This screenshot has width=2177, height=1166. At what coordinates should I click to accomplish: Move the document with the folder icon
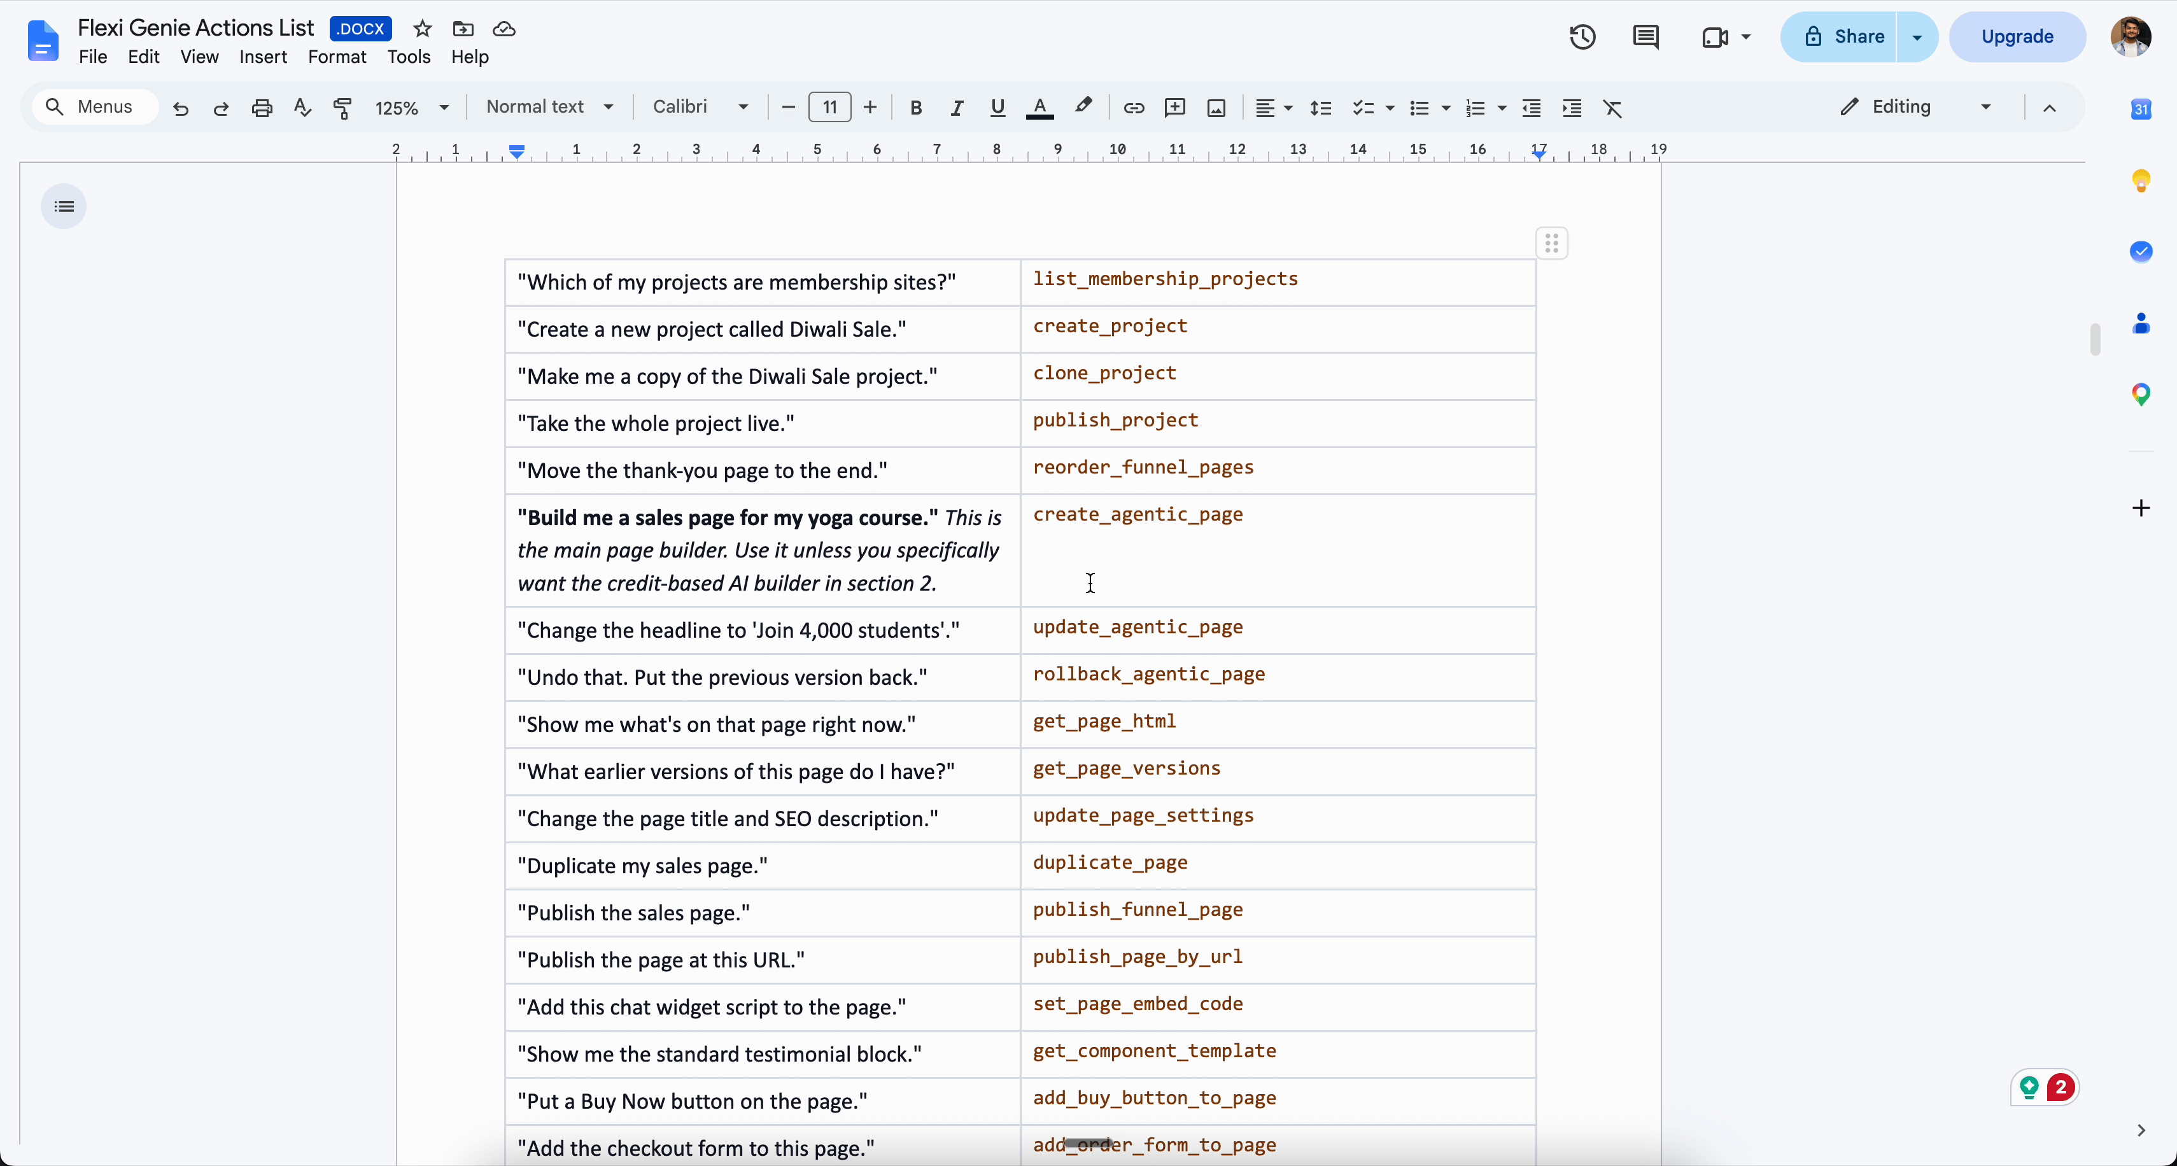tap(463, 29)
